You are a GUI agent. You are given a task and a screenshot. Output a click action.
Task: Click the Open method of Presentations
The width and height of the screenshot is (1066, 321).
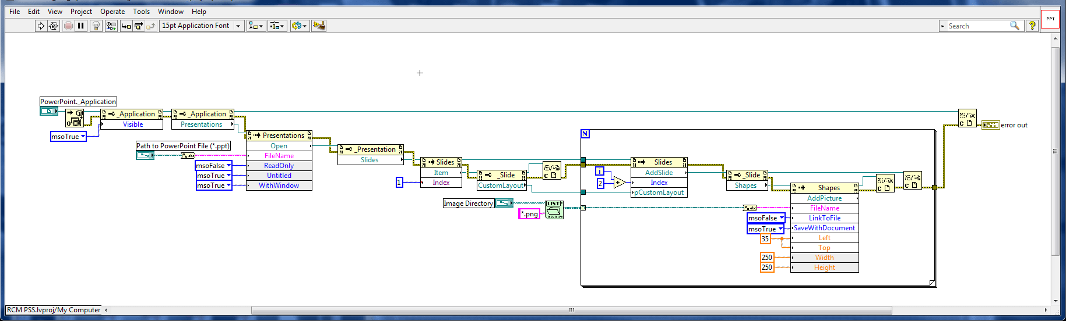pos(279,146)
